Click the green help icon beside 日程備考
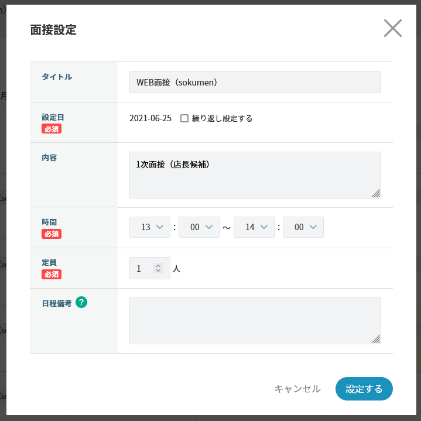This screenshot has width=421, height=421. coord(81,302)
